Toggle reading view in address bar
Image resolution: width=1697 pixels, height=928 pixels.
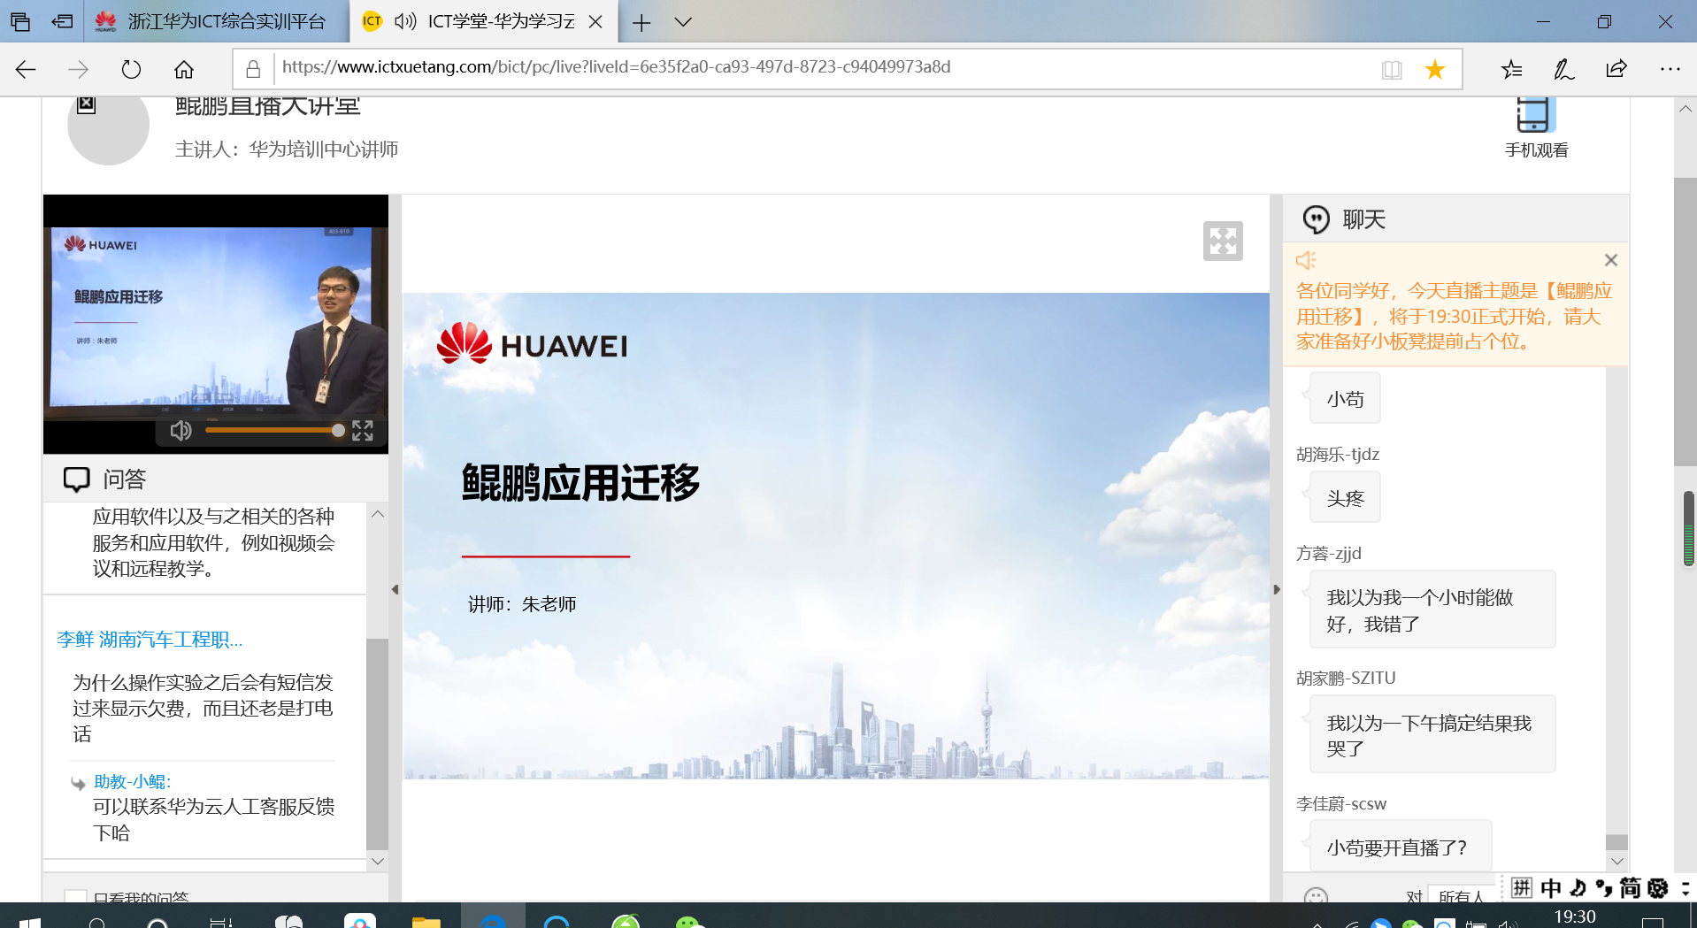coord(1392,69)
